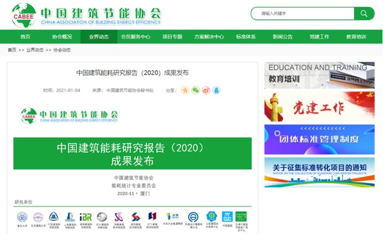383x234 pixels.
Task: Open the 党建工作 menu item in navbar
Action: coord(319,37)
